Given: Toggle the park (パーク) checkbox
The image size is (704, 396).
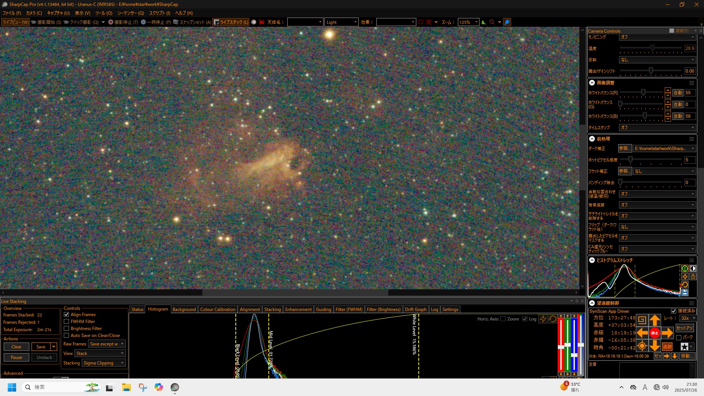Looking at the screenshot, I should (679, 337).
